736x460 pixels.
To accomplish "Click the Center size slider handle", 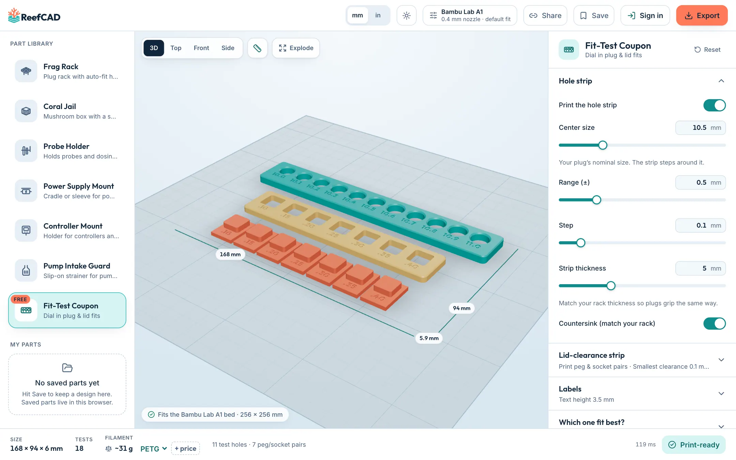I will [603, 145].
